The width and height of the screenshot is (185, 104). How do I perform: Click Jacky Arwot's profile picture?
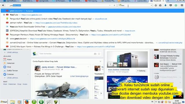38,68
